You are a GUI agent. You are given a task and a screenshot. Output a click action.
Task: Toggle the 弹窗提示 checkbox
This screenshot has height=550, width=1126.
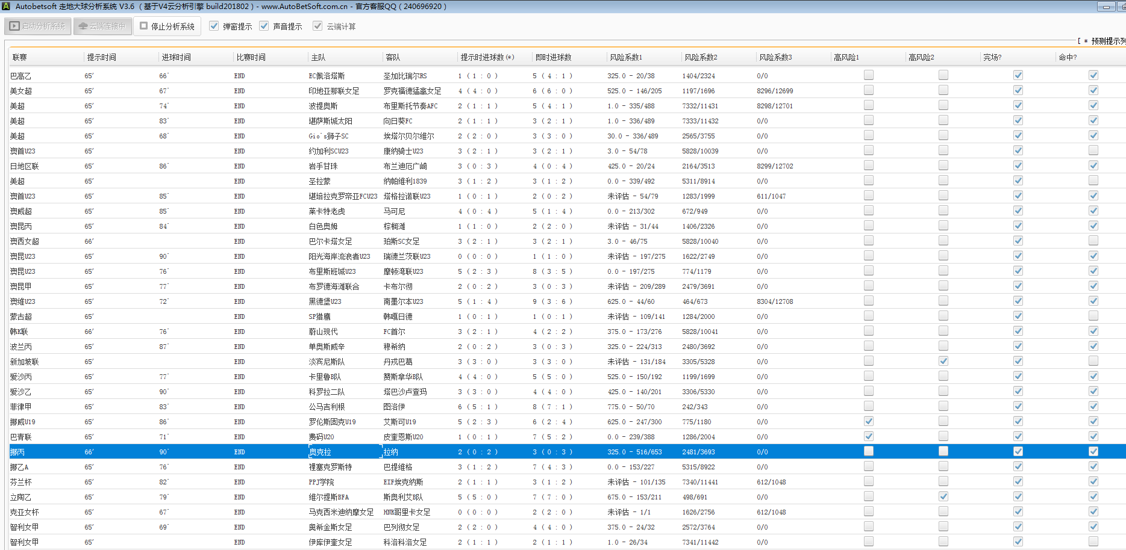point(214,26)
